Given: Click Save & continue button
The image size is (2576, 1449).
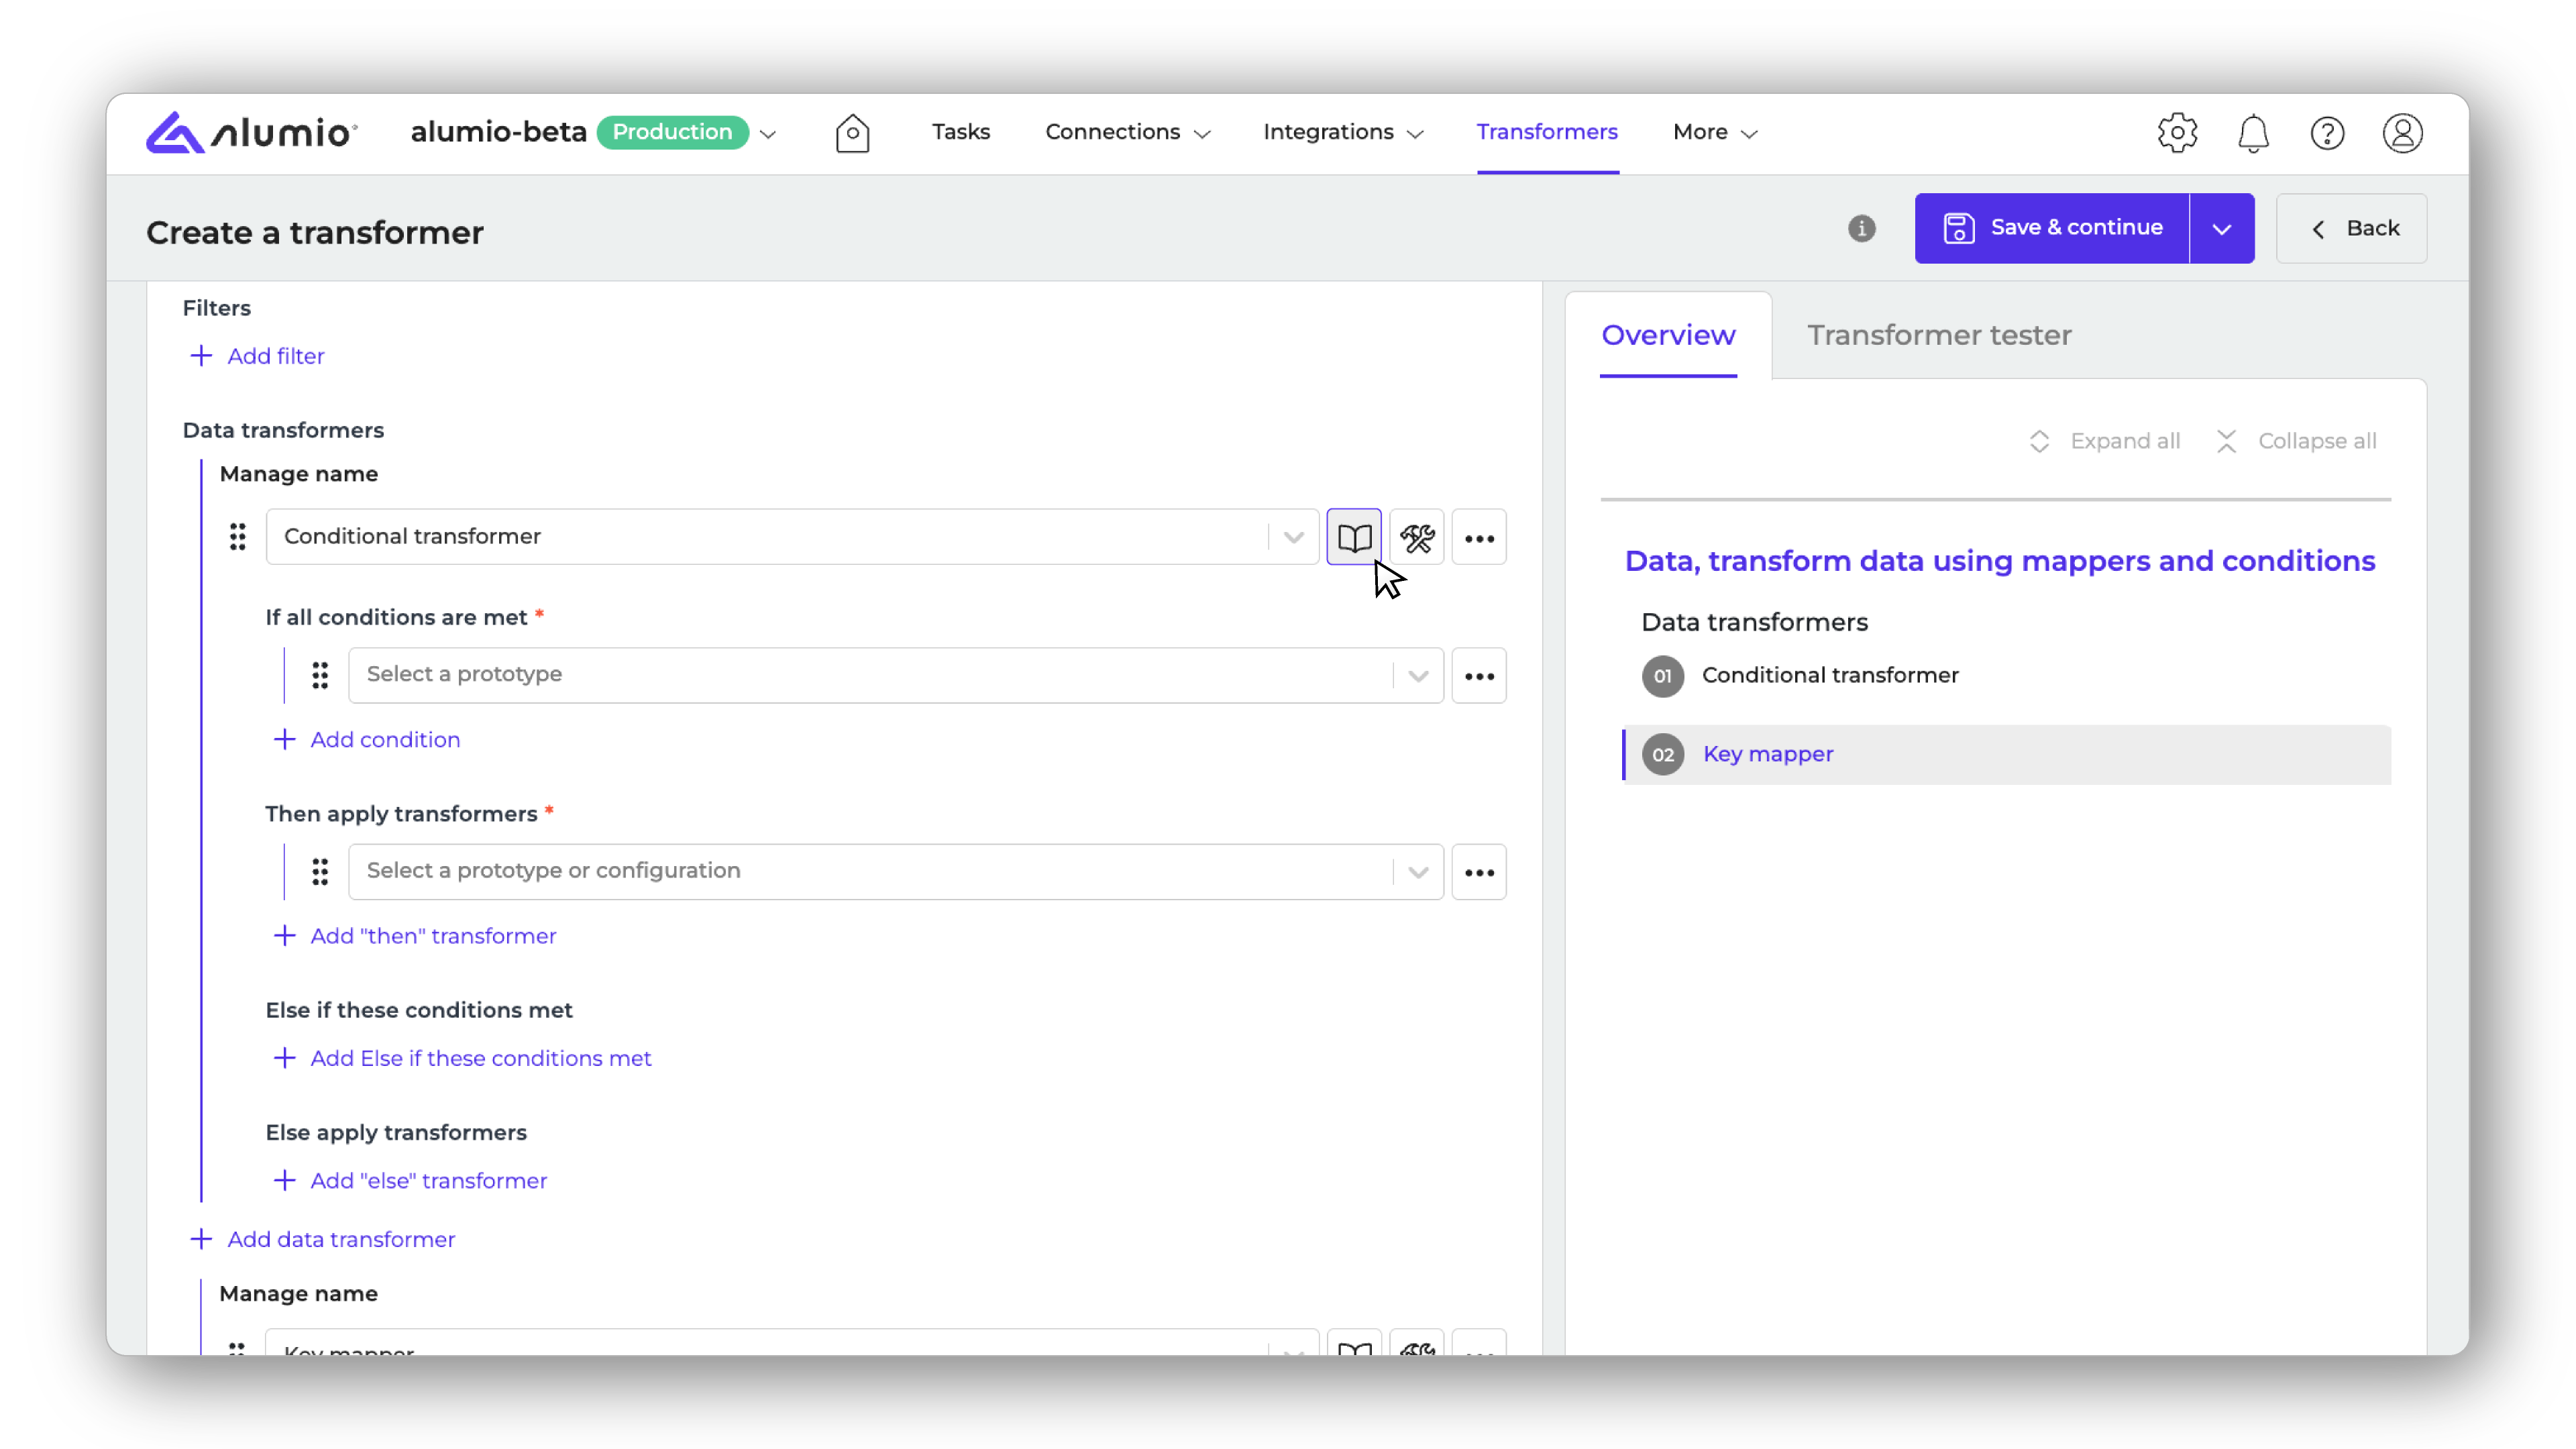Looking at the screenshot, I should click(x=2052, y=228).
